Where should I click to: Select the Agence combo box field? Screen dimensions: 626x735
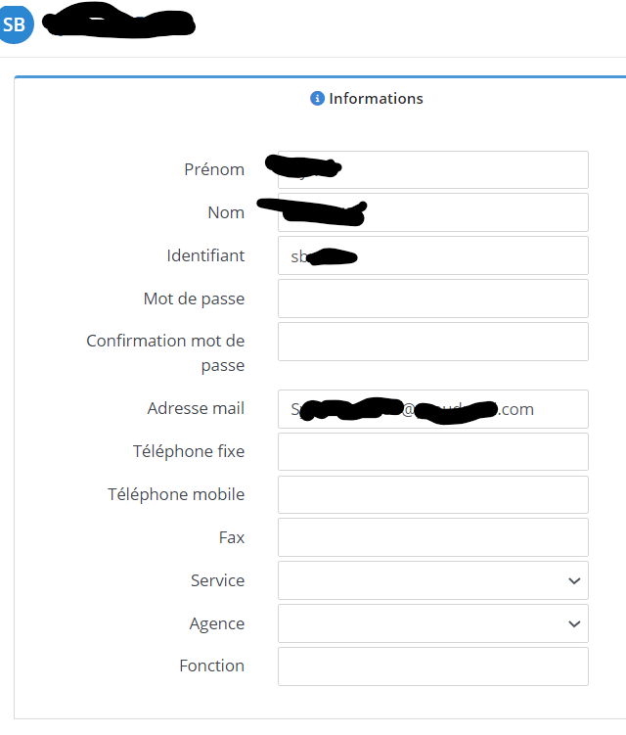[433, 623]
